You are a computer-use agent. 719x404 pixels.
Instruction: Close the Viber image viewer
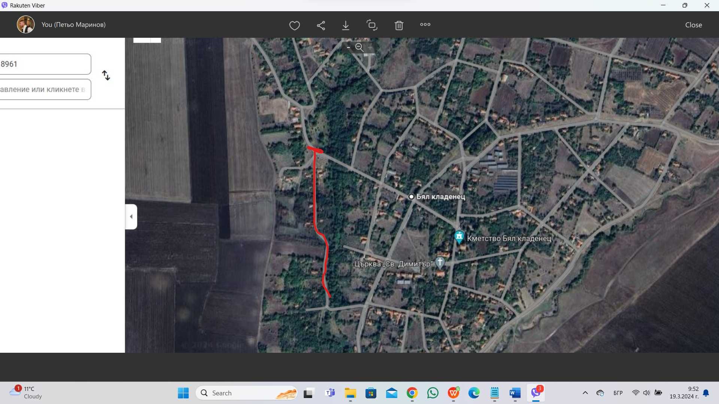pyautogui.click(x=694, y=25)
